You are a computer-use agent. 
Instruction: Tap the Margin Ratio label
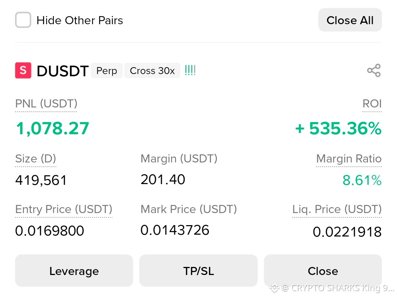click(349, 159)
